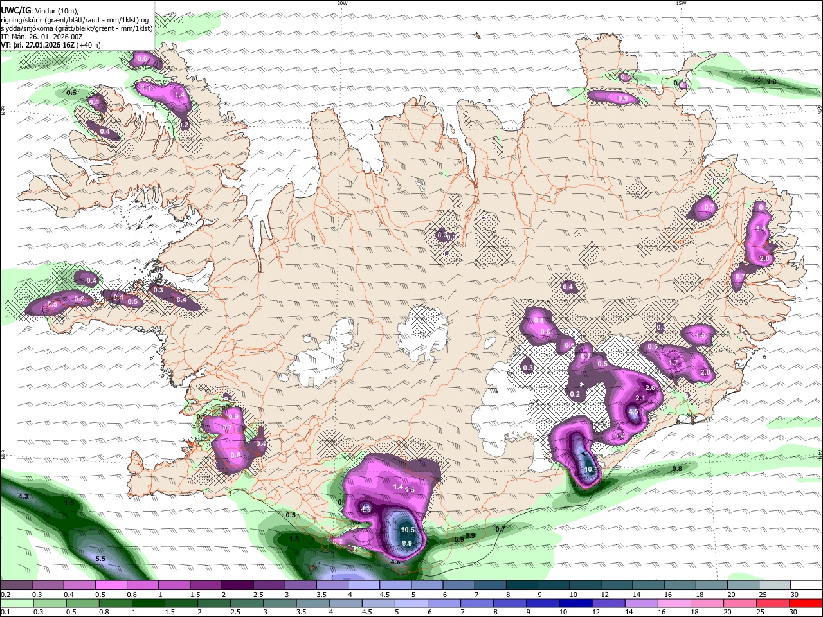
Task: Select the lavender swatch starting at 12 in rain legend
Action: click(608, 603)
